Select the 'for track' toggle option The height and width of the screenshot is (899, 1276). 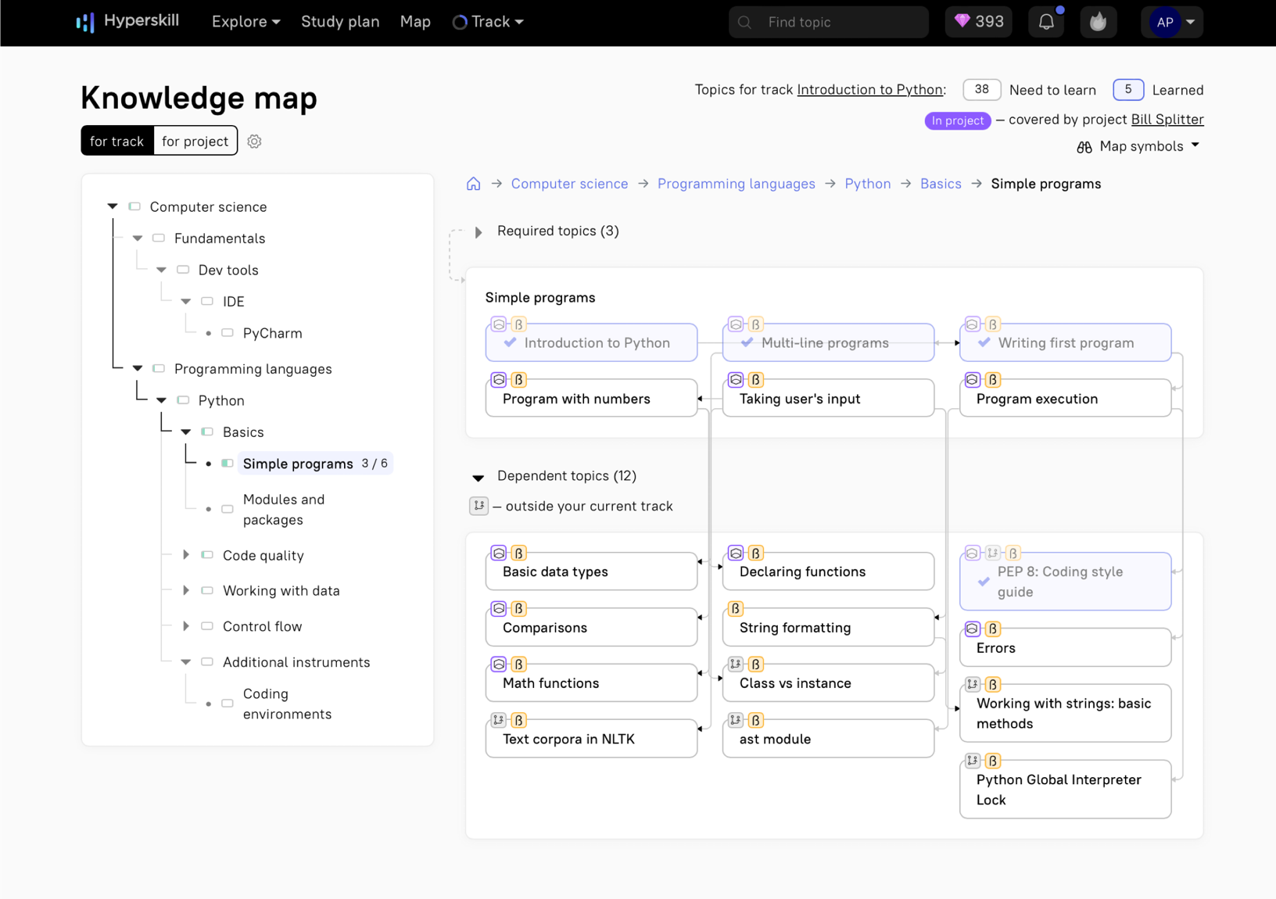[116, 141]
